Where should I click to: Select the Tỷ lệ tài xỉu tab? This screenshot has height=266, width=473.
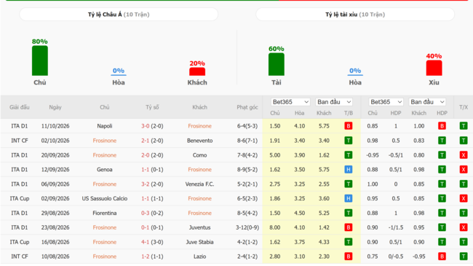[x=355, y=15]
